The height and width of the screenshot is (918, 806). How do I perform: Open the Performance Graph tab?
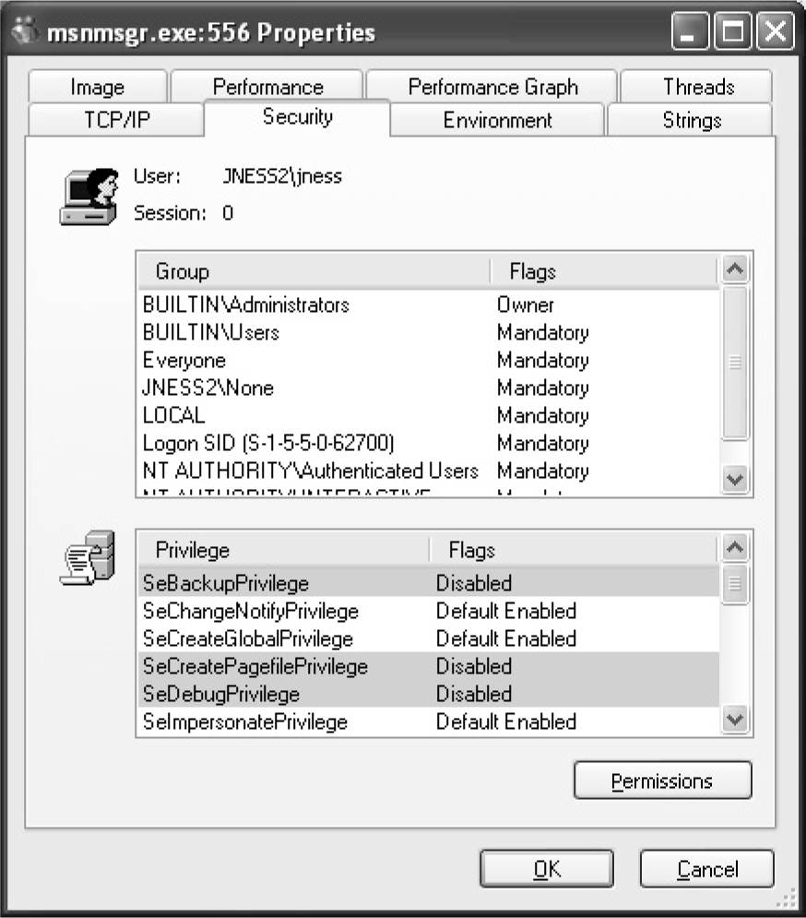coord(492,88)
